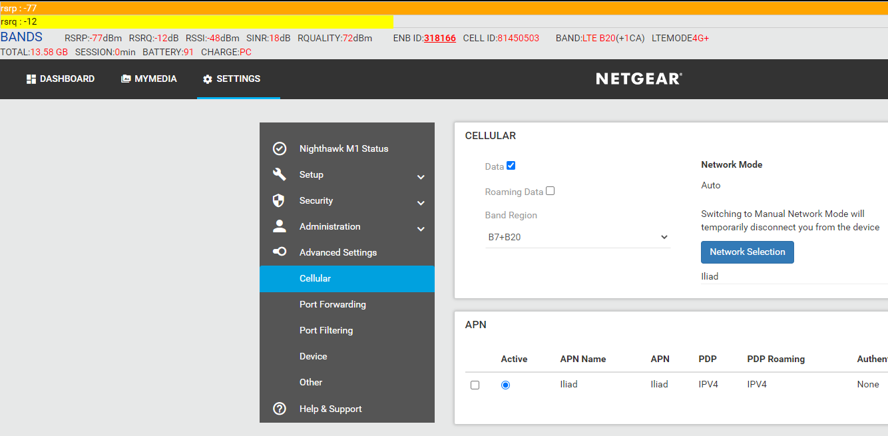Click the Nighthawk M1 Status checkmark icon
The image size is (888, 436).
(280, 148)
